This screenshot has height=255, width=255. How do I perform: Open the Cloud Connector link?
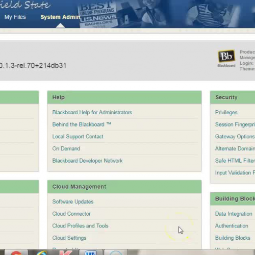71,214
